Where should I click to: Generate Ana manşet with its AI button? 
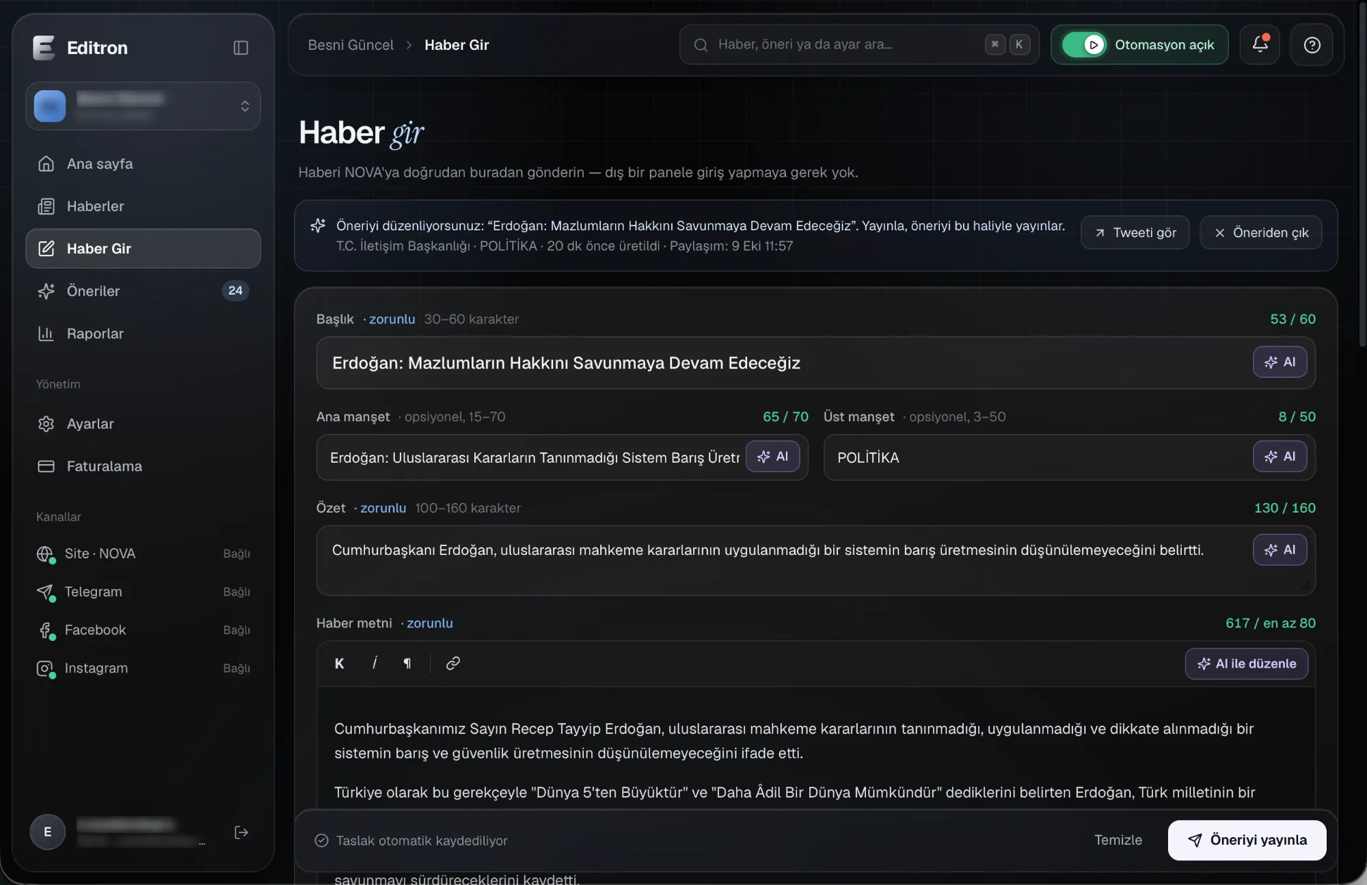point(772,457)
